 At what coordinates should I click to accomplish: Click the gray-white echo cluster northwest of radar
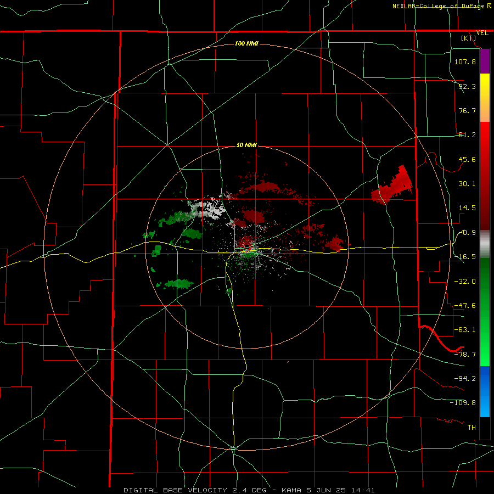(x=207, y=207)
